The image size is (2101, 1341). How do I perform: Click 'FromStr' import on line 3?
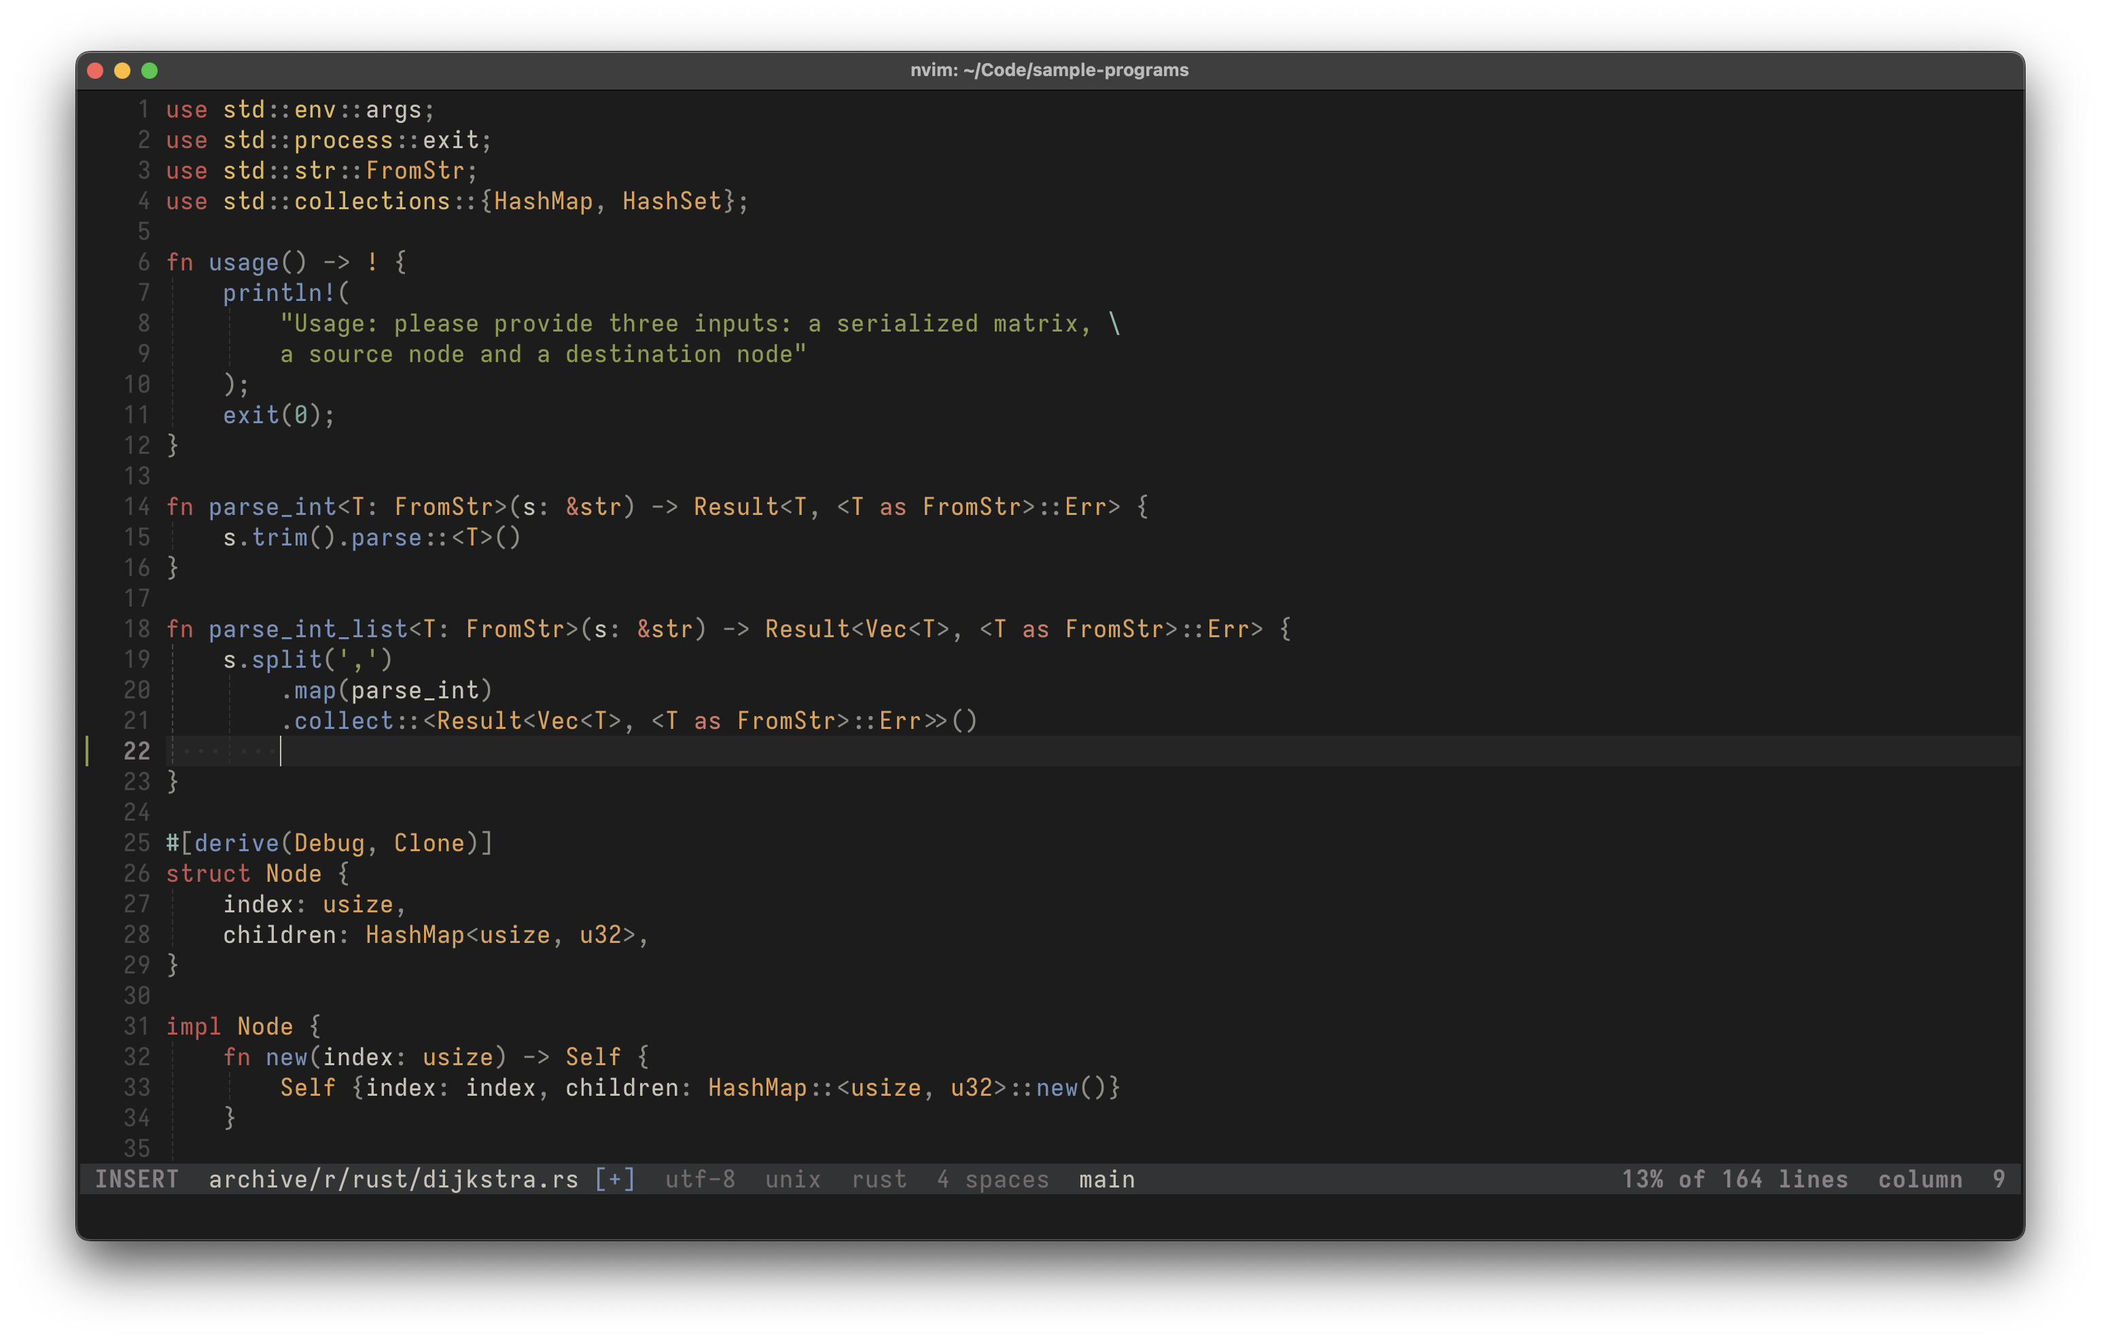point(415,171)
